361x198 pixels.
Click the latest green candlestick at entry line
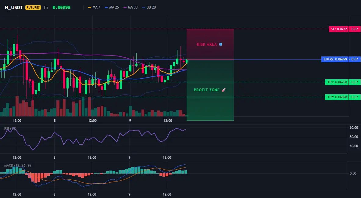pyautogui.click(x=187, y=61)
